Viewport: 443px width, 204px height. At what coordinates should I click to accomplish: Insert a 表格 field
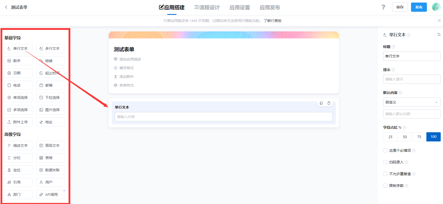point(50,158)
